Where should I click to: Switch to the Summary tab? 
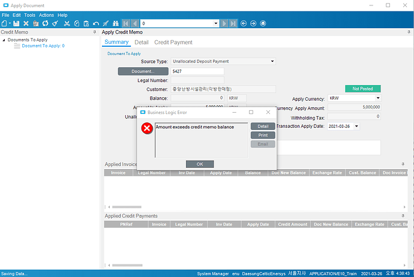[116, 42]
